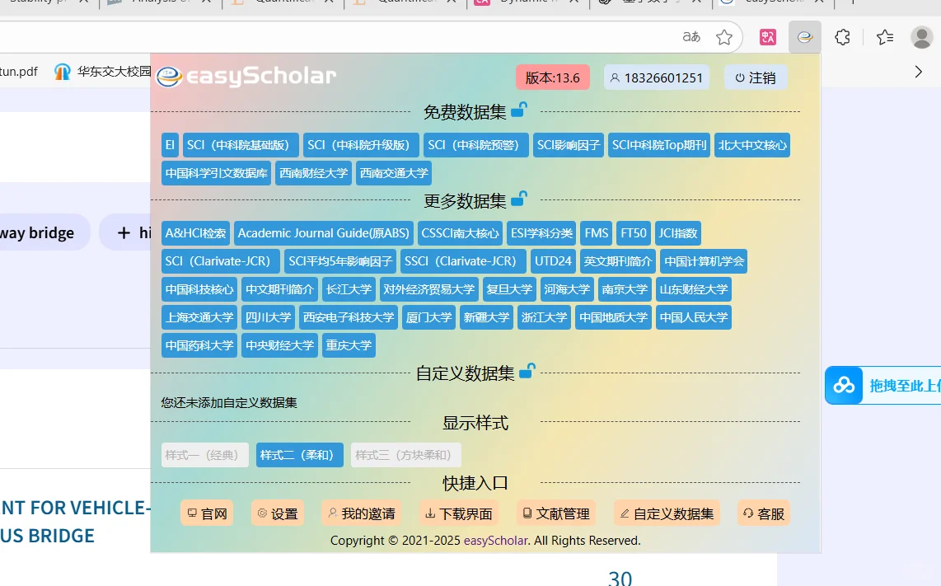
Task: Open the browser profile avatar
Action: tap(922, 37)
